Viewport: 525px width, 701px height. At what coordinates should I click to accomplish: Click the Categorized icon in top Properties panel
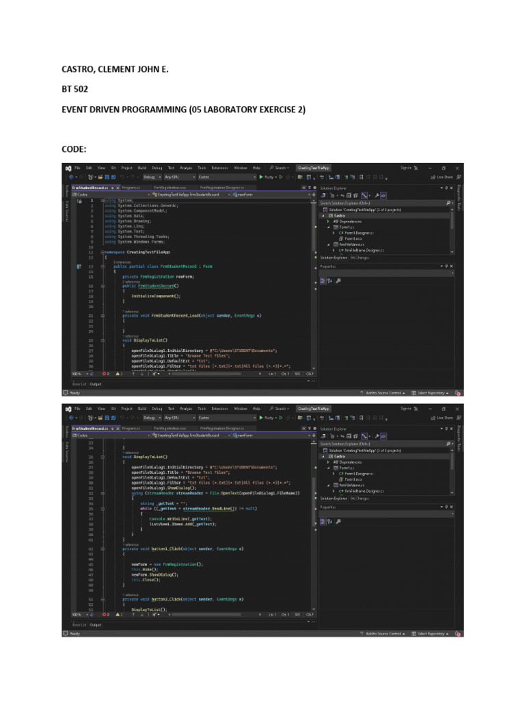[323, 279]
